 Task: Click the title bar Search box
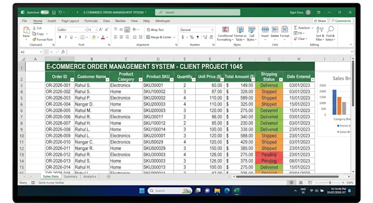[x=197, y=13]
